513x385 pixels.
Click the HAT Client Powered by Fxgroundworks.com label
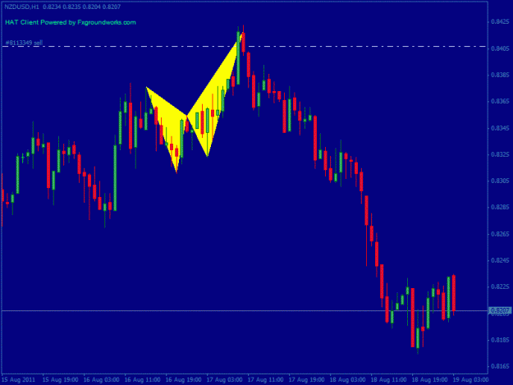[x=71, y=22]
